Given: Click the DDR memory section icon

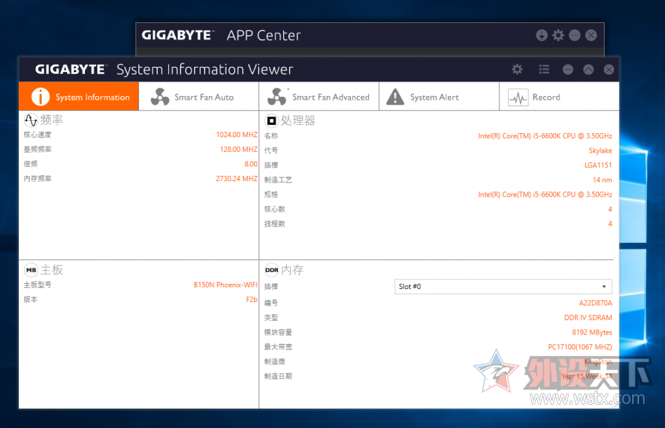Looking at the screenshot, I should [271, 270].
